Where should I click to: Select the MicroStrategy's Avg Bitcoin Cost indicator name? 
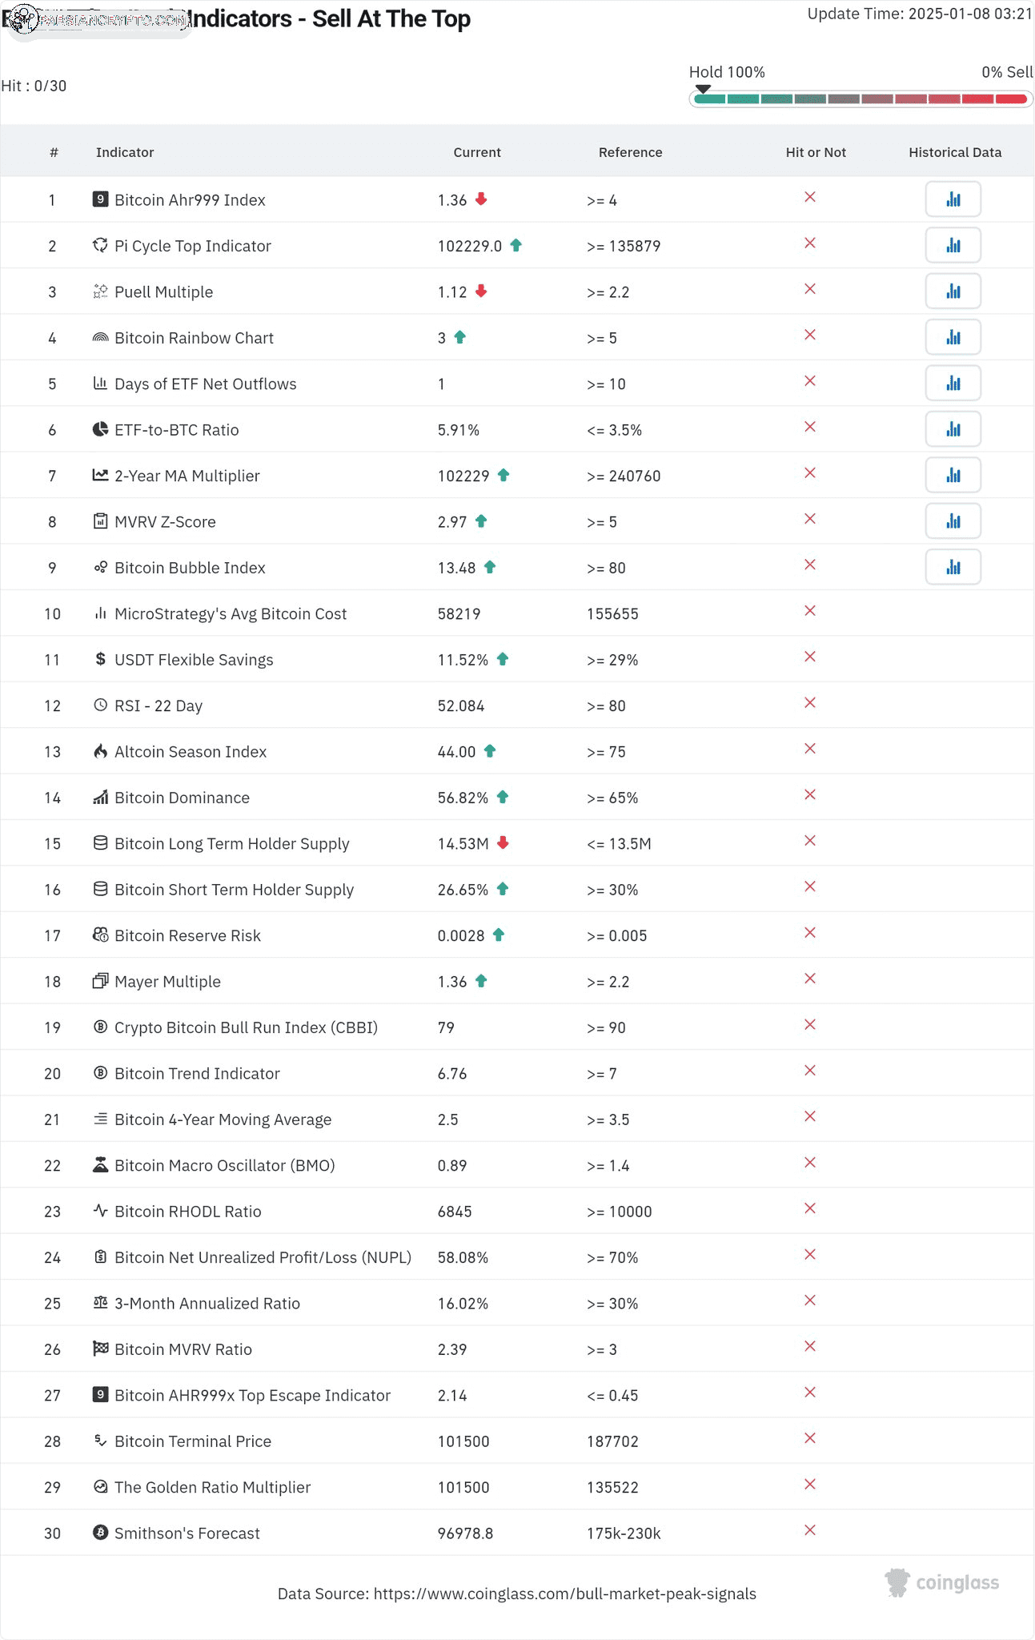pyautogui.click(x=231, y=613)
